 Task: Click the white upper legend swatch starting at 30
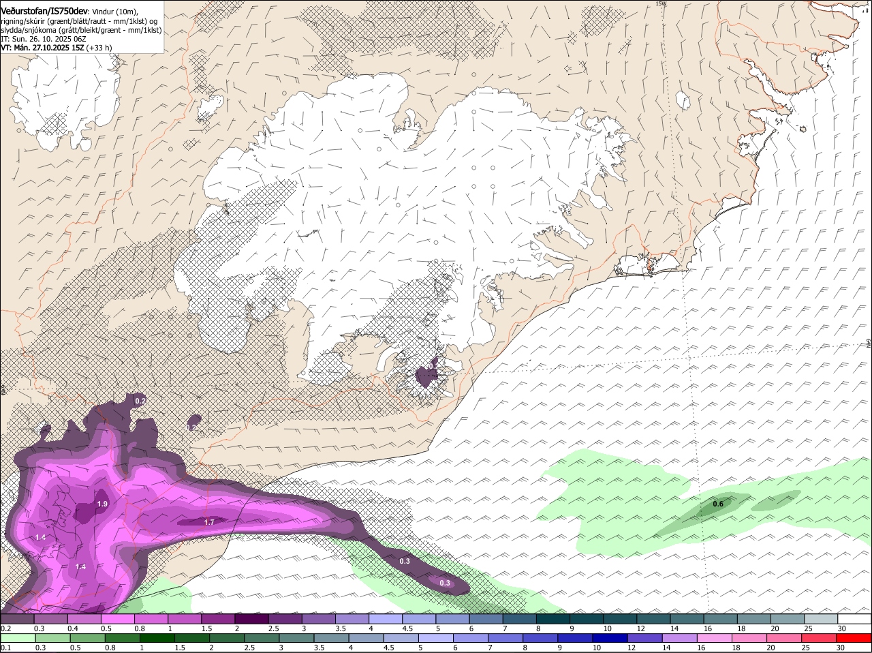[x=854, y=618]
